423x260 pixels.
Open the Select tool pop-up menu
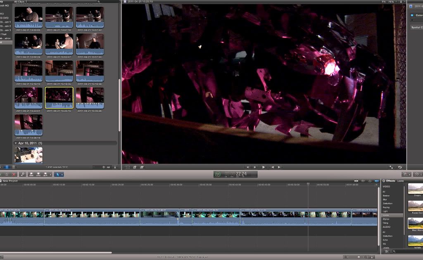coord(59,175)
